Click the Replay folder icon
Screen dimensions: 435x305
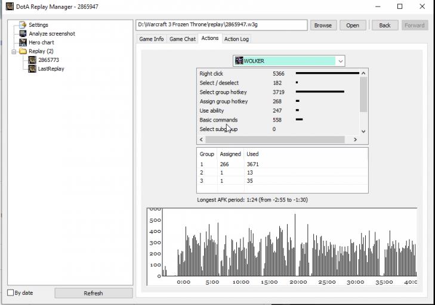pyautogui.click(x=23, y=51)
